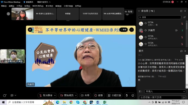188x105 pixels.
Task: Select masked self-view video thumbnail
Action: (x=13, y=56)
